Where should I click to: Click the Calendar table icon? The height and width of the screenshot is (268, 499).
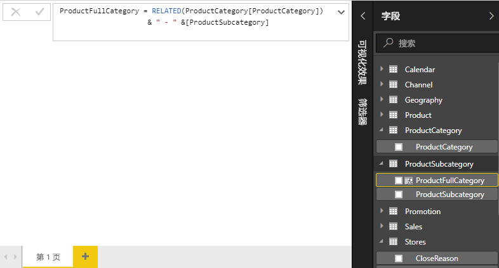point(393,70)
